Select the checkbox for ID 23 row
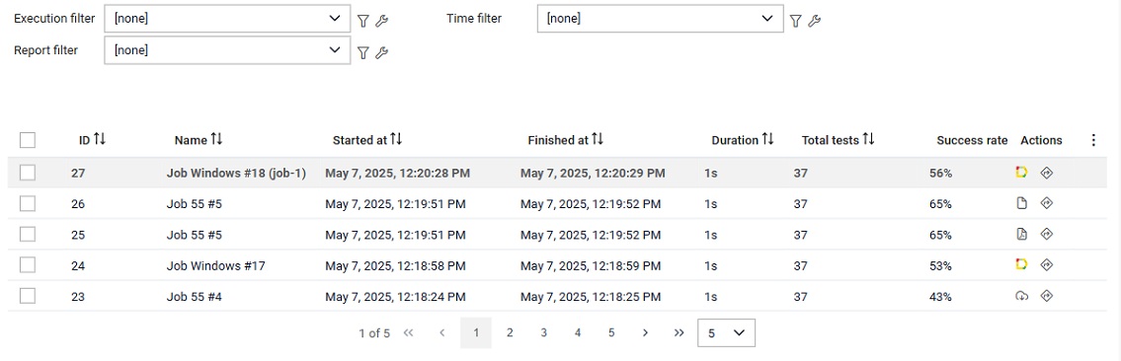The width and height of the screenshot is (1121, 361). (x=28, y=296)
